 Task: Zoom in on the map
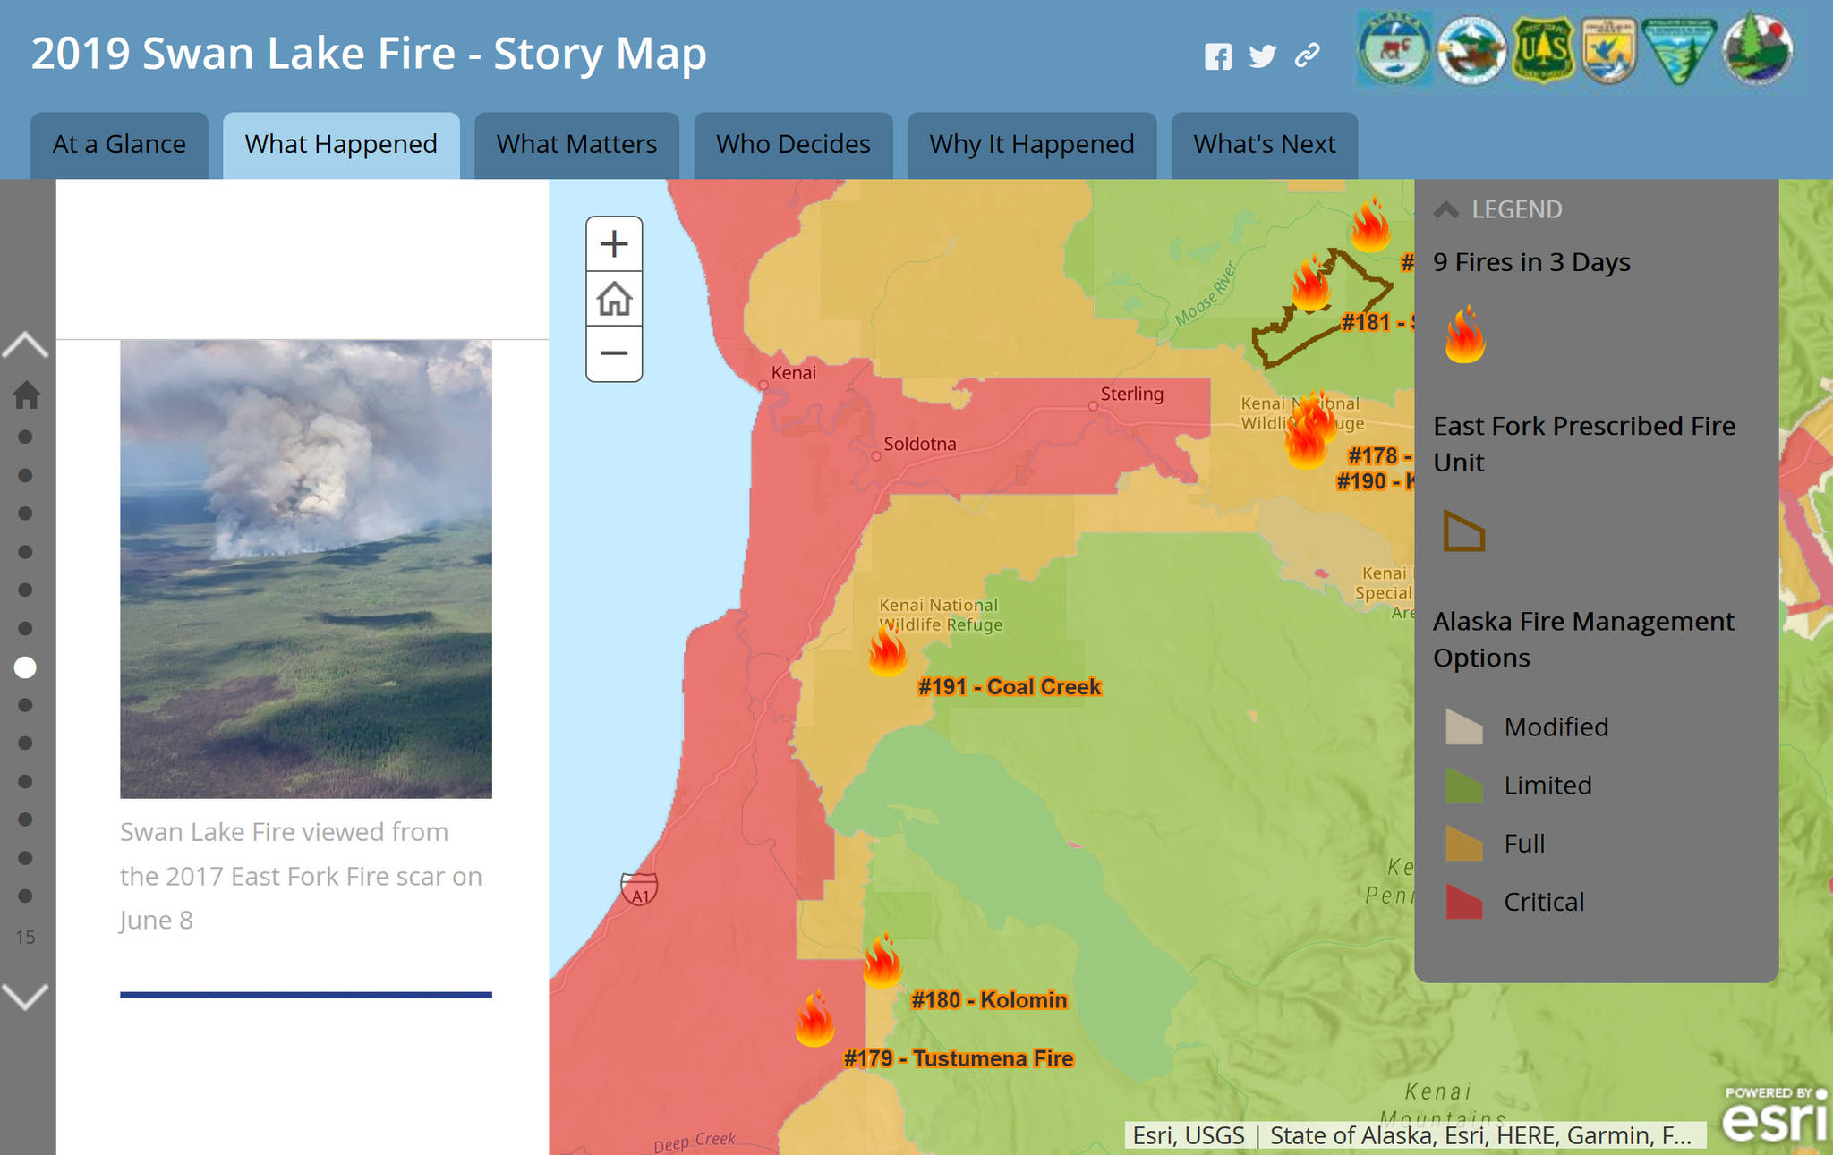pyautogui.click(x=614, y=243)
